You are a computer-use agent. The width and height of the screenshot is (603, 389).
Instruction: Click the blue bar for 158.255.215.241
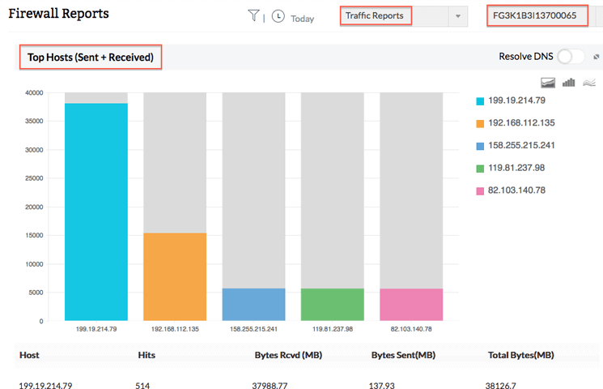coord(254,304)
